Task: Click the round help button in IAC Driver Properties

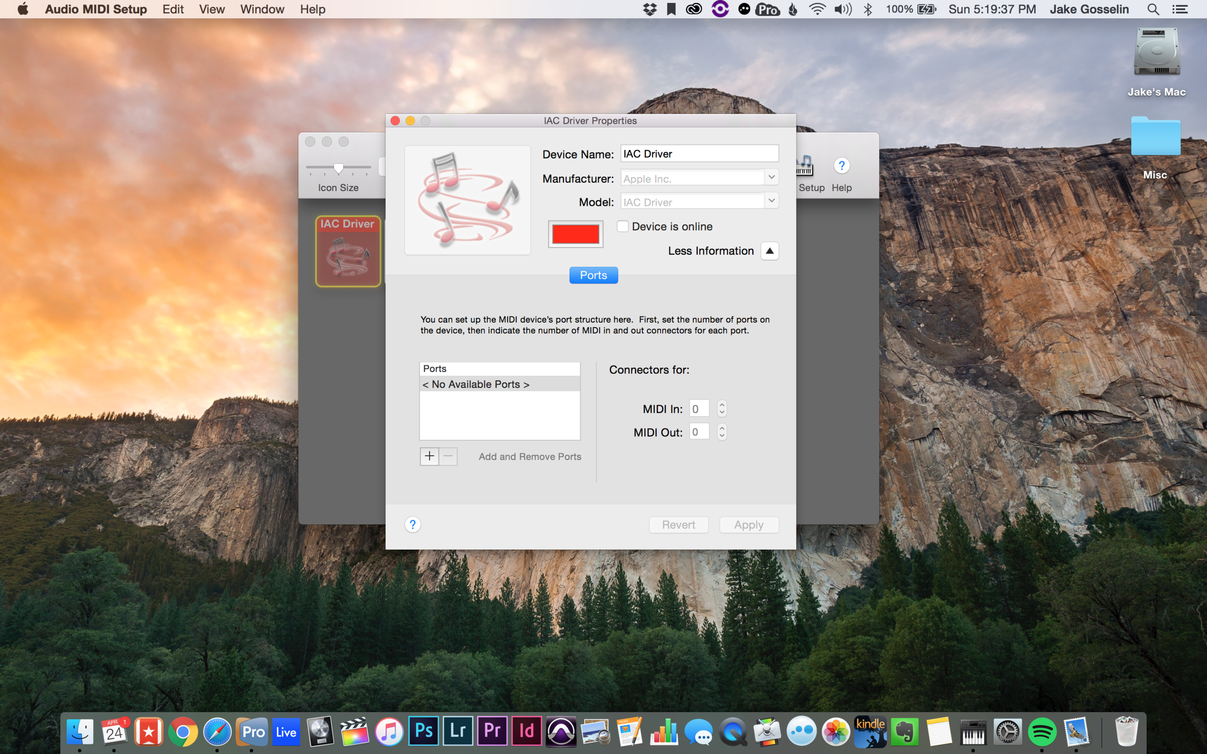Action: (x=413, y=524)
